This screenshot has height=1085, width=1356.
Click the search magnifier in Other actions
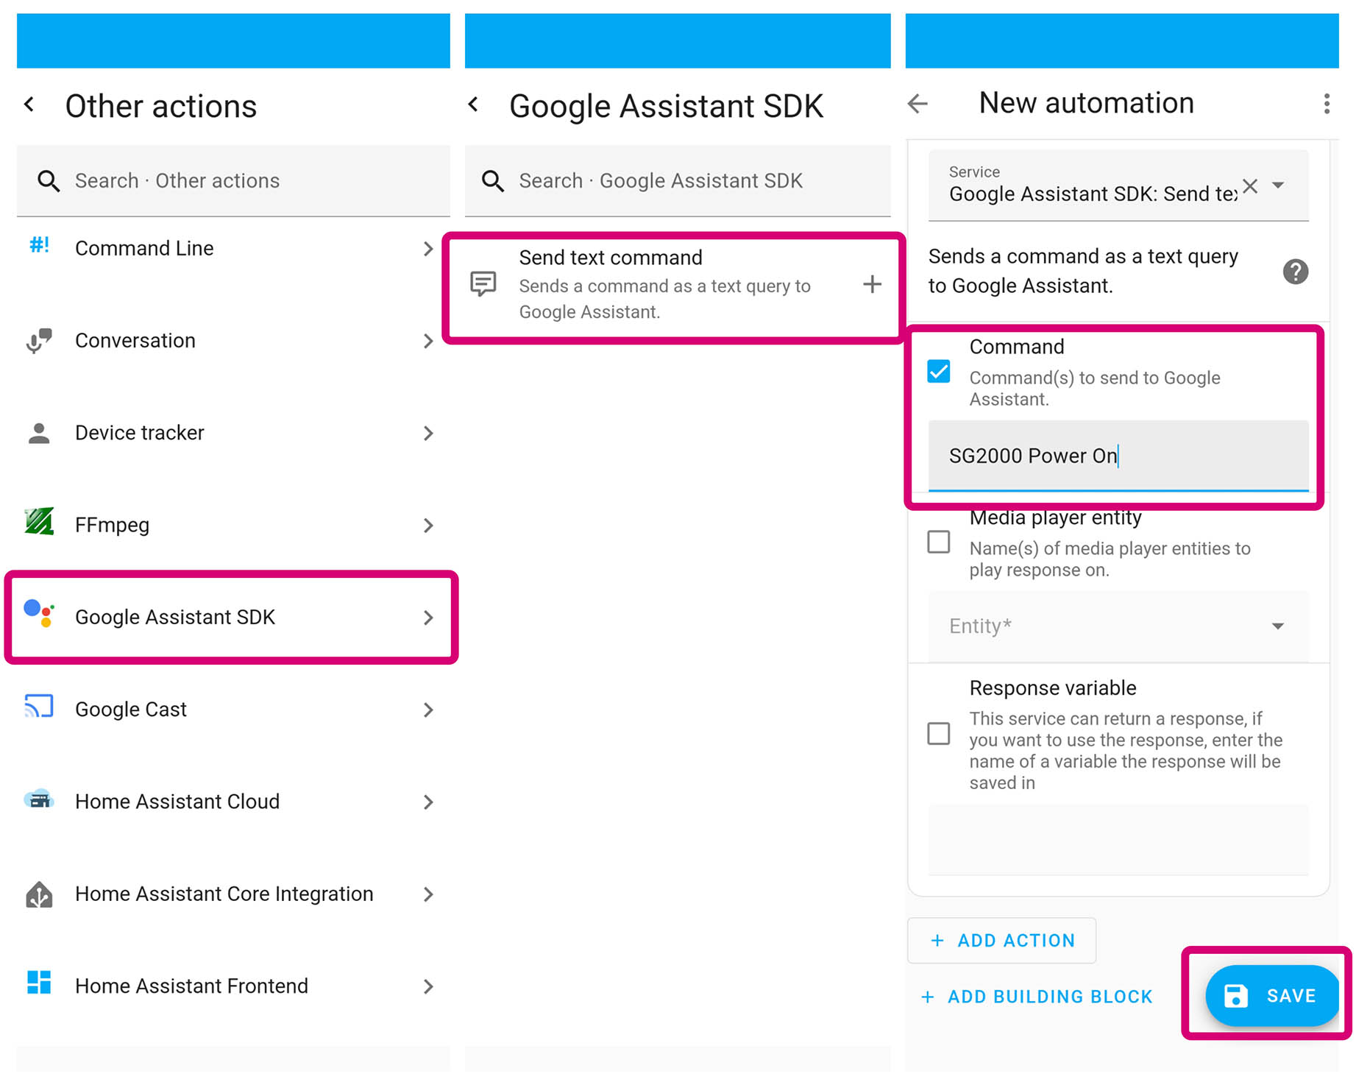tap(49, 180)
